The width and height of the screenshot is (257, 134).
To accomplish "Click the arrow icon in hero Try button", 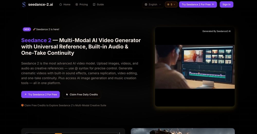I will click(25, 95).
